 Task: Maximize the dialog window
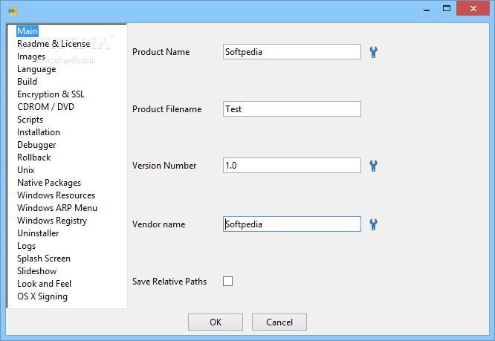tap(447, 8)
